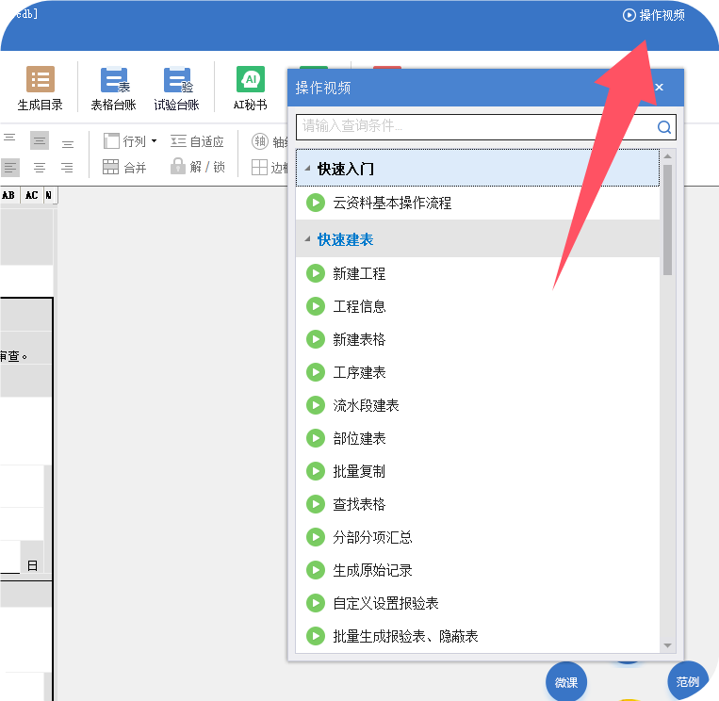Collapse the 快速建表 section
Viewport: 719px width, 701px height.
pos(307,239)
